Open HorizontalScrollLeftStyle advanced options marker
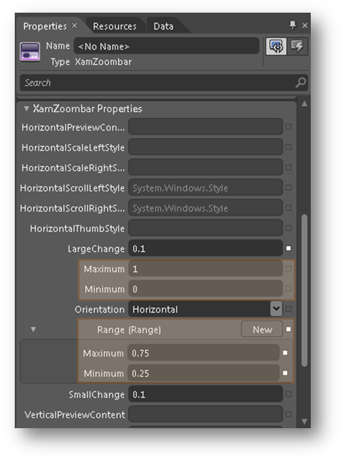Screen dimensions: 360x462 click(288, 187)
